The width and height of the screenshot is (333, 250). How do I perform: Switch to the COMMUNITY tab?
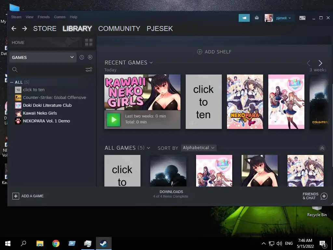(x=119, y=29)
